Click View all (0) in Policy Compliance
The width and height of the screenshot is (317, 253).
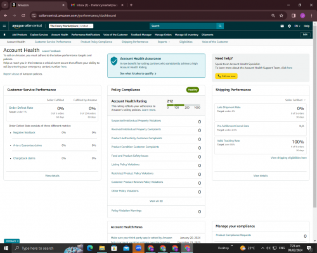(156, 201)
